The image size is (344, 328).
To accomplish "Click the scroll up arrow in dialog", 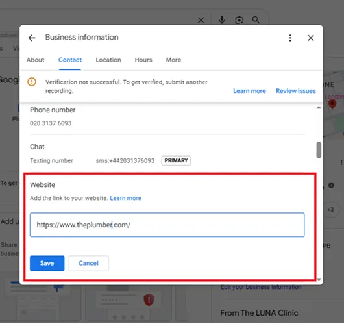I will [x=319, y=108].
